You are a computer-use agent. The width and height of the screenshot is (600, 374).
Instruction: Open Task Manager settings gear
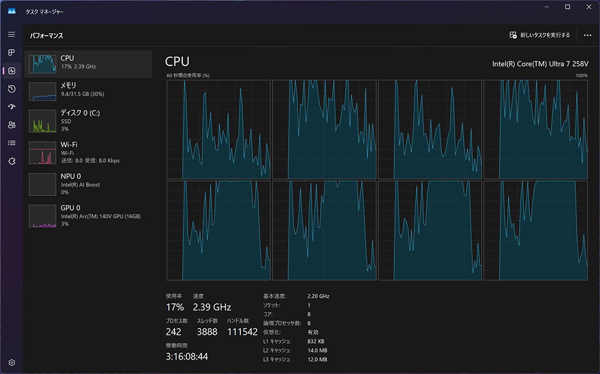point(12,363)
